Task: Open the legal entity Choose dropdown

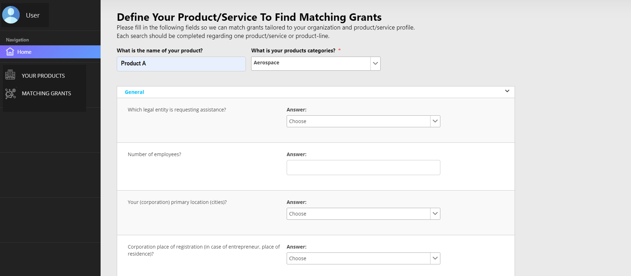Action: coord(358,121)
